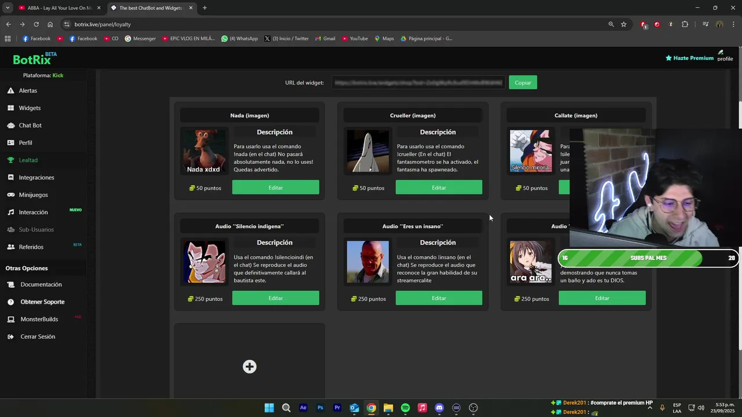
Task: Open the Maps bookmark
Action: pos(384,39)
